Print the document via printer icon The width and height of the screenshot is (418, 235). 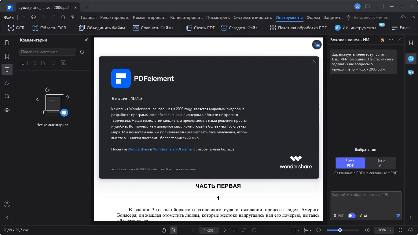34,17
